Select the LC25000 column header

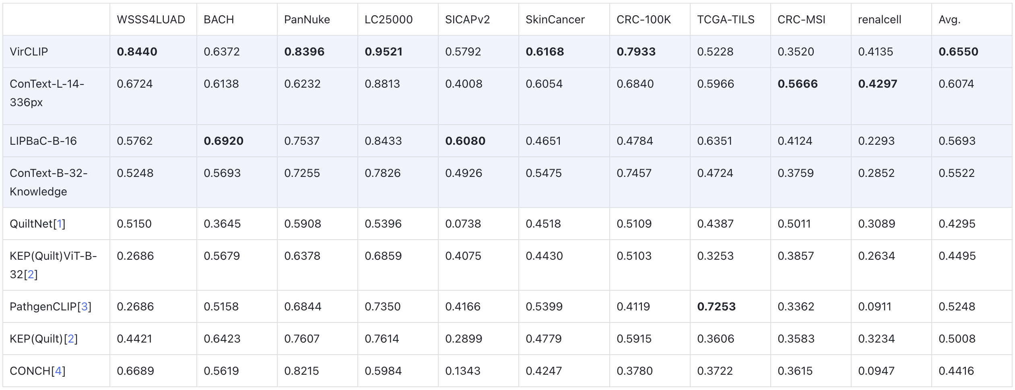click(388, 20)
